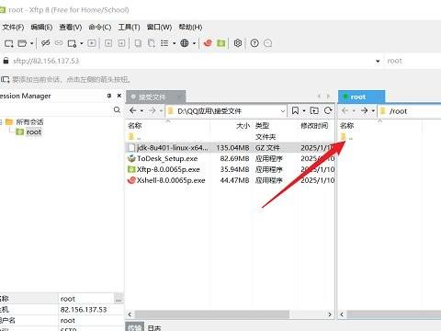Click the local pane horizontal scrollbar right arrow
The width and height of the screenshot is (441, 331).
330,314
